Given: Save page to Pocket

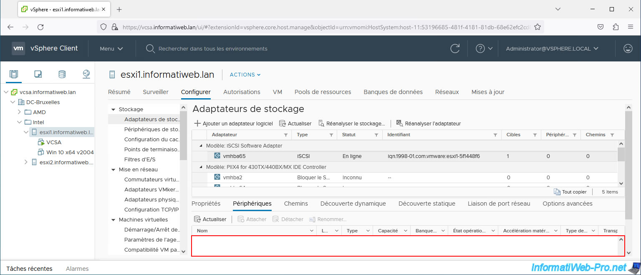Looking at the screenshot, I should [601, 27].
